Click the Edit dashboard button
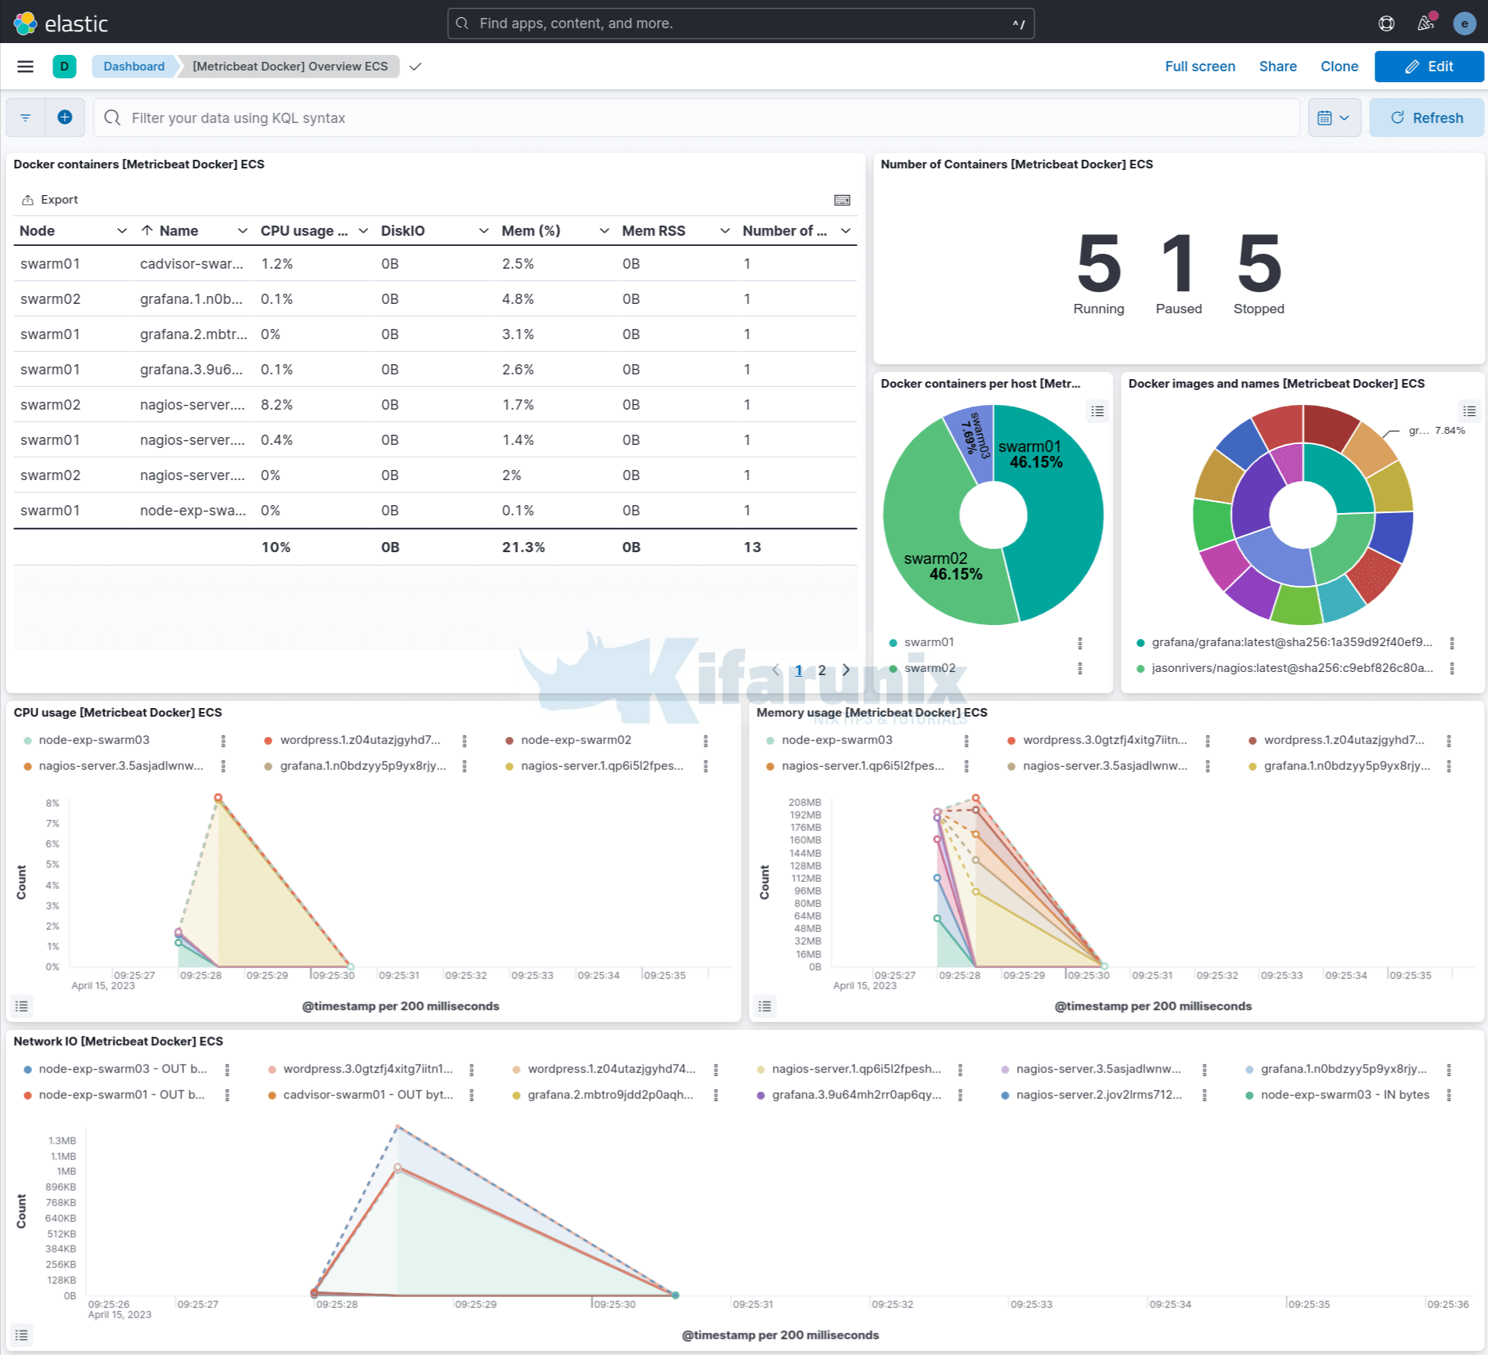1488x1355 pixels. [x=1428, y=67]
